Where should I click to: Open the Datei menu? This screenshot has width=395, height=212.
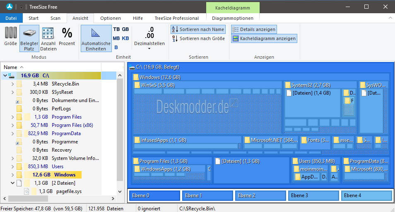click(x=11, y=18)
